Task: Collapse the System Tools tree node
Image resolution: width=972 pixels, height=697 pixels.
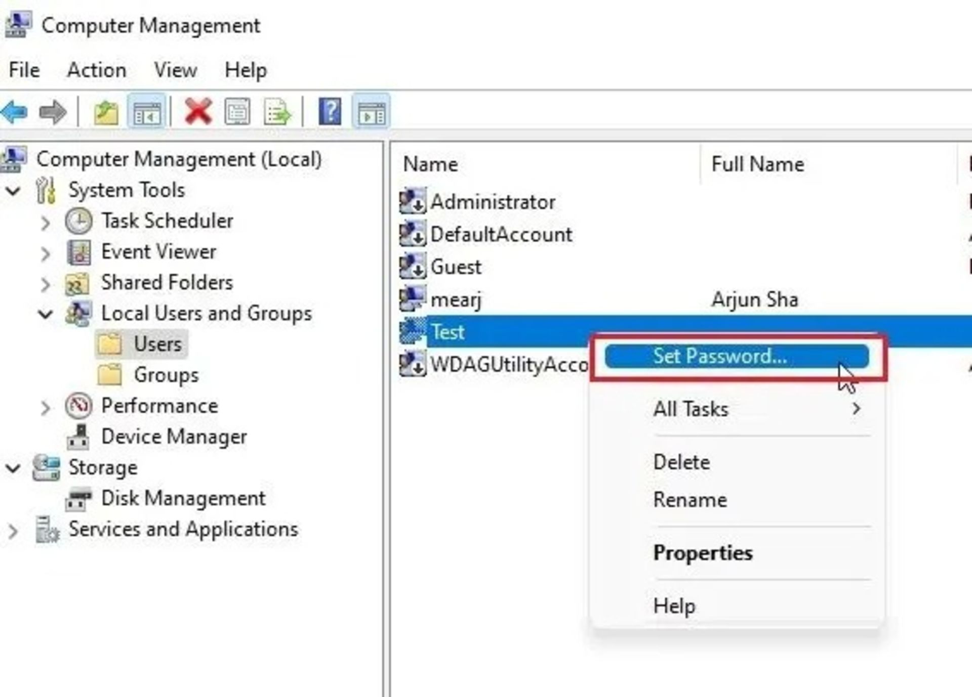Action: [x=13, y=191]
